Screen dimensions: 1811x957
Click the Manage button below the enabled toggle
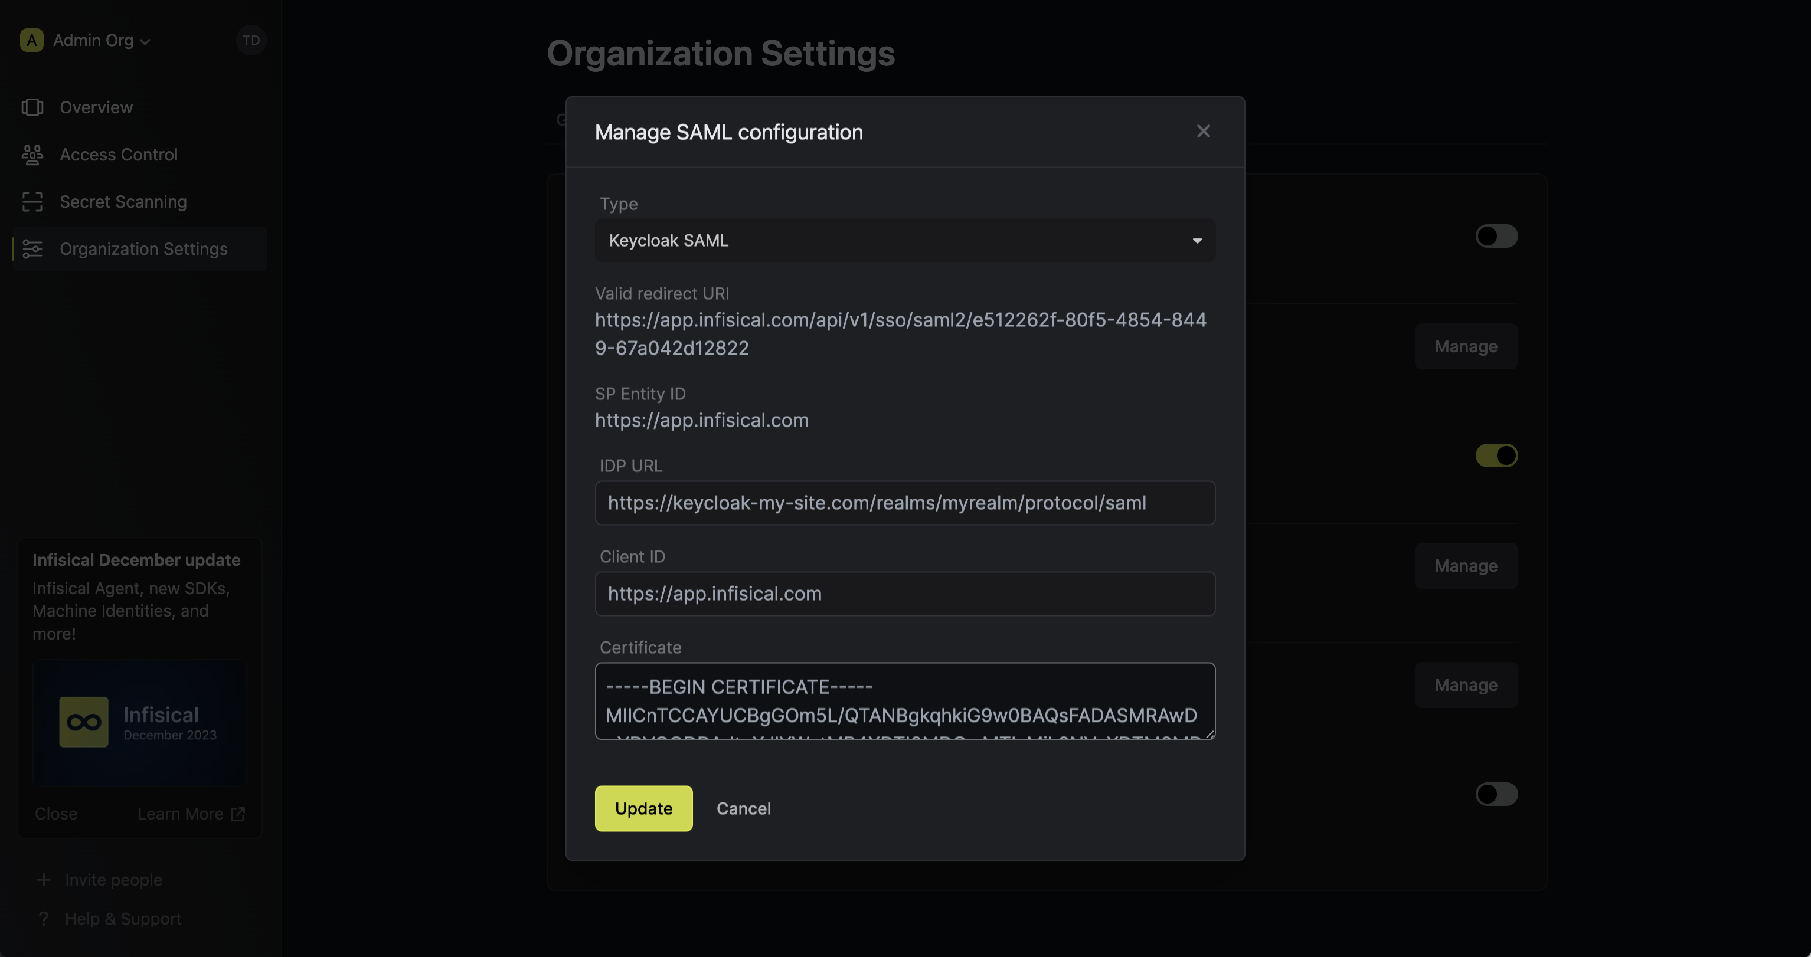pos(1466,566)
